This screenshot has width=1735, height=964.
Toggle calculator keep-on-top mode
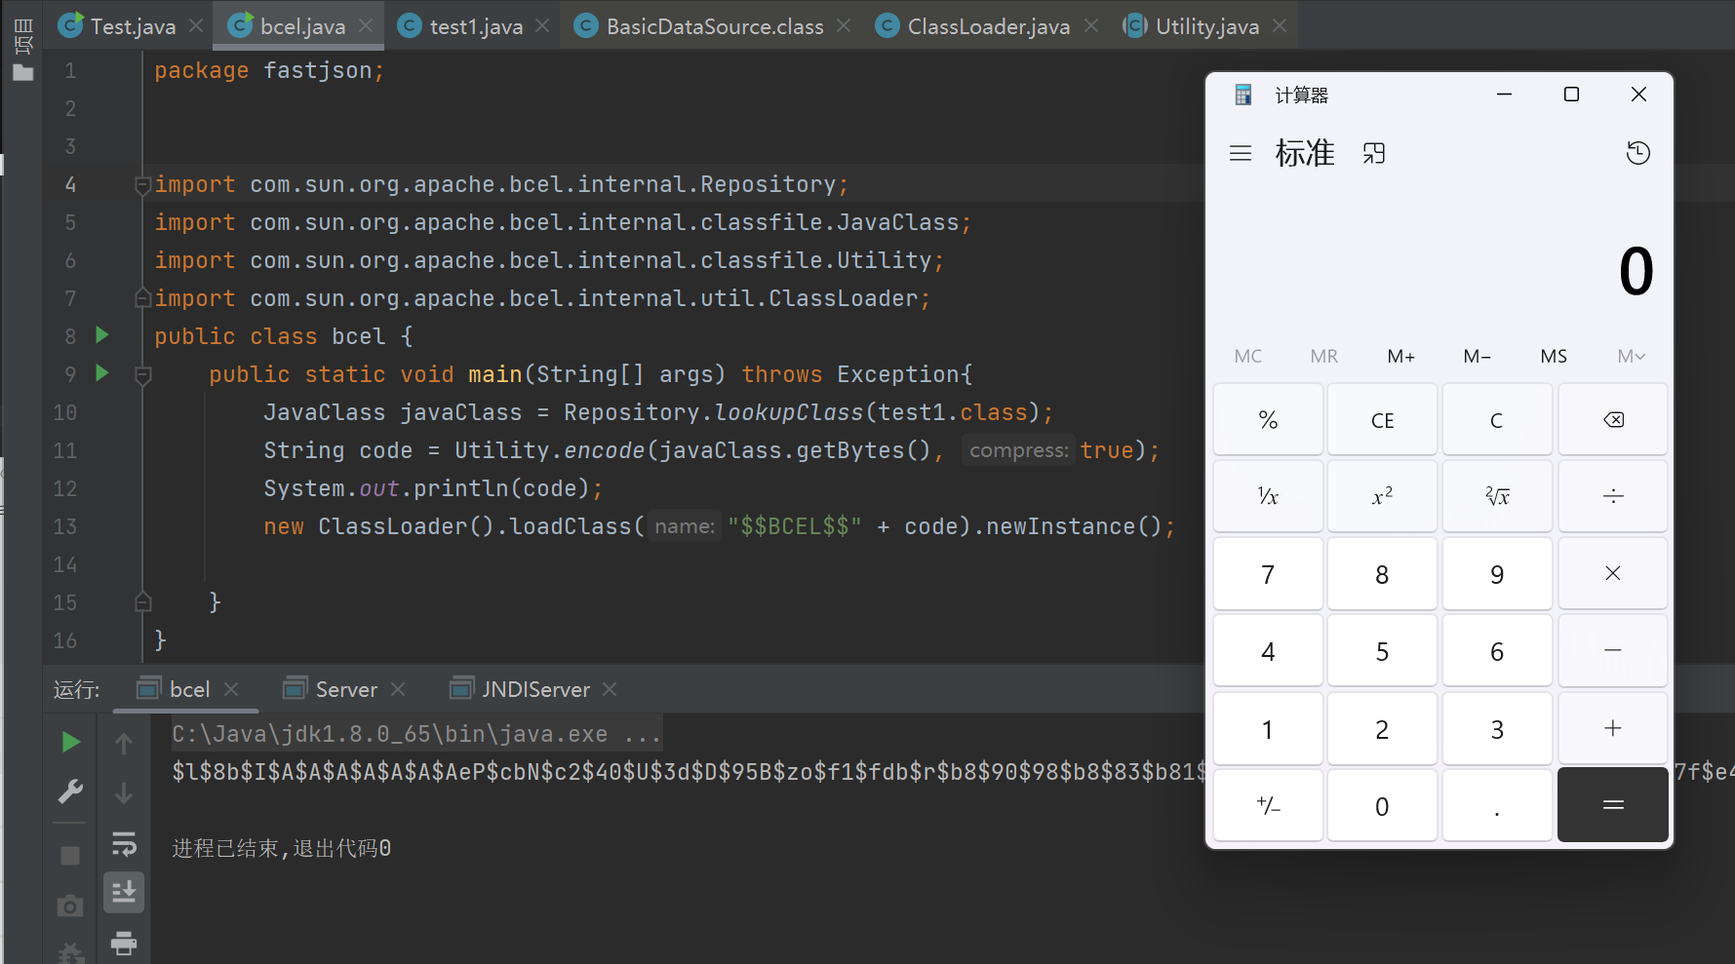click(x=1374, y=153)
